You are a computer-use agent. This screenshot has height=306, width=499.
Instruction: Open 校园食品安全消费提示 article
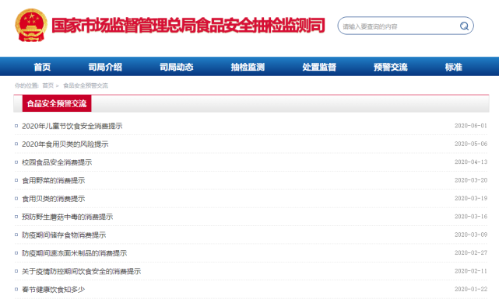pos(57,162)
